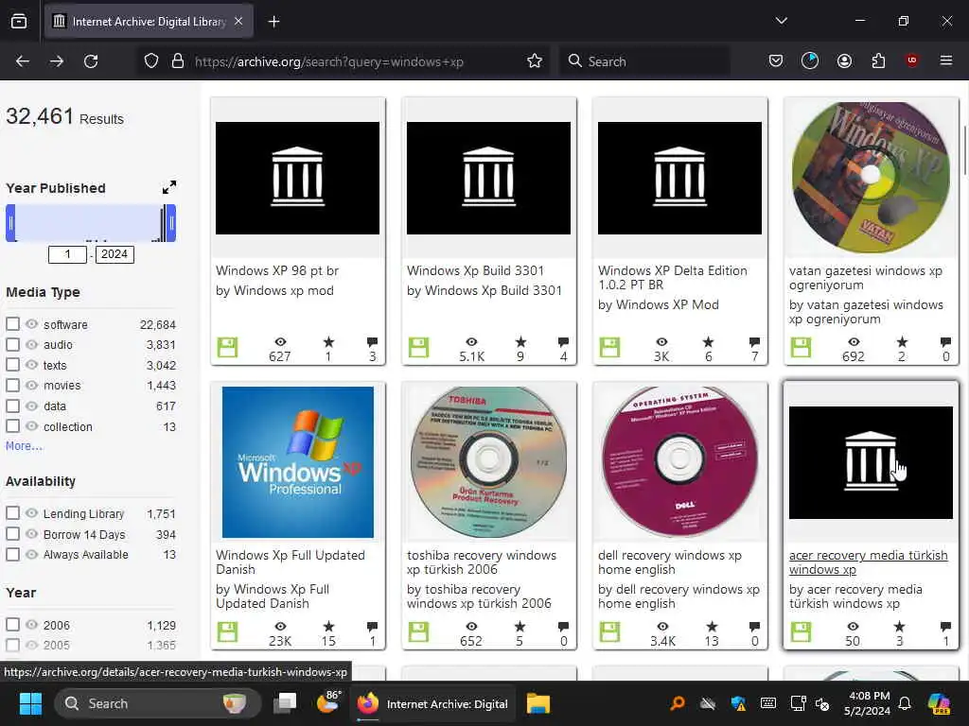This screenshot has width=969, height=726.
Task: Open Firefox View icon in tab bar
Action: 19,22
